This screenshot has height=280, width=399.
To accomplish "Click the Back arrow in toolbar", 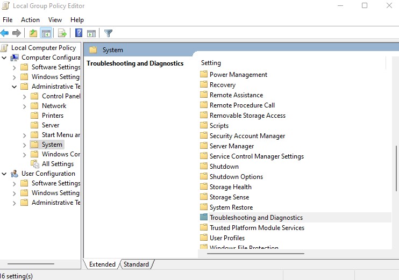I will point(5,33).
